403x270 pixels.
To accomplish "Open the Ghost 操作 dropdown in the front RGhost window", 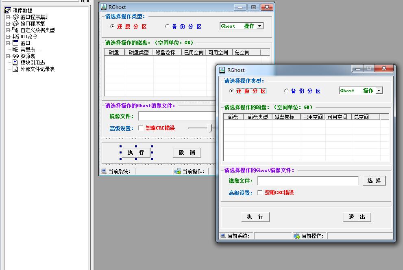I will [379, 91].
